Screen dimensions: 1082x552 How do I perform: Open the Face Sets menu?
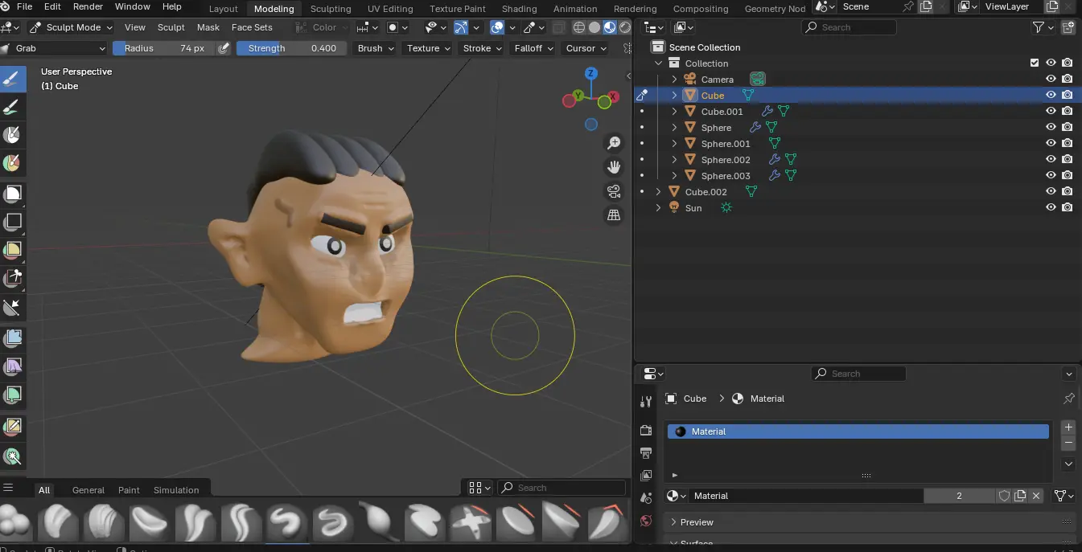click(252, 27)
